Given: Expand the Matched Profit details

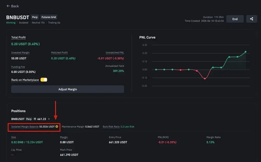Looking at the screenshot, I should point(59,52).
